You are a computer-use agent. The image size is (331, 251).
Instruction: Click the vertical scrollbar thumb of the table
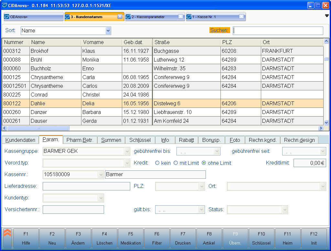[326, 59]
